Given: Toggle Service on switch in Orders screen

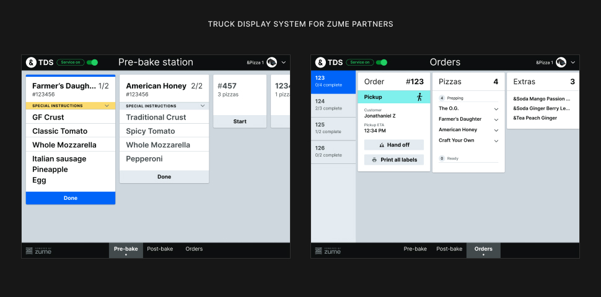Looking at the screenshot, I should coord(382,62).
